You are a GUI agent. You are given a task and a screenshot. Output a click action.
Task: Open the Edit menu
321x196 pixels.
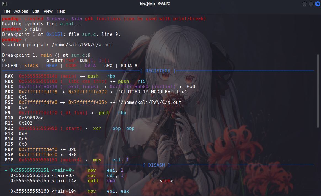[x=36, y=11]
